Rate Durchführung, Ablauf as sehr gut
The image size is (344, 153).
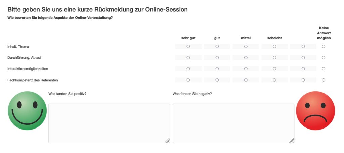tap(188, 58)
